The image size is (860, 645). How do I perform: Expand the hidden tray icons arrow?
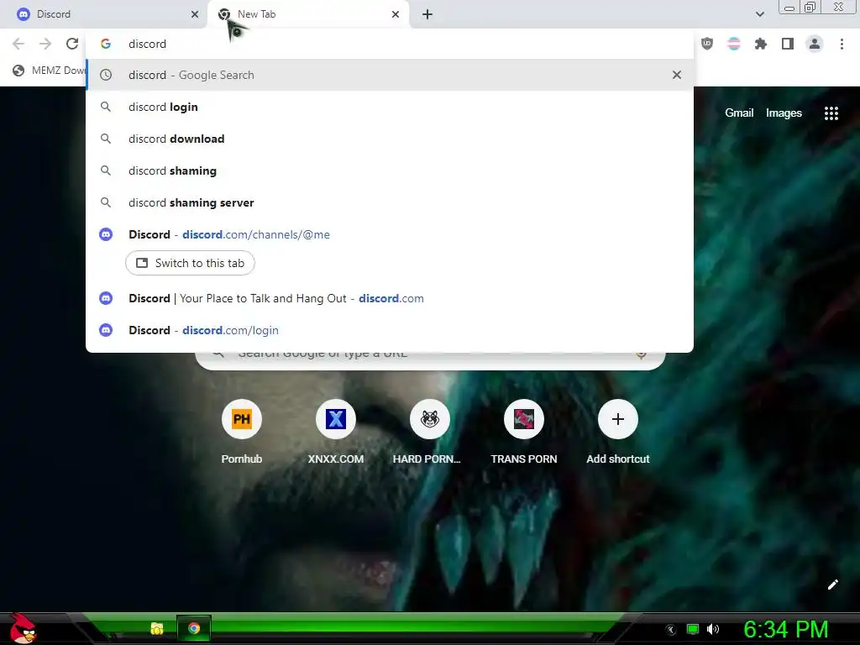click(671, 630)
